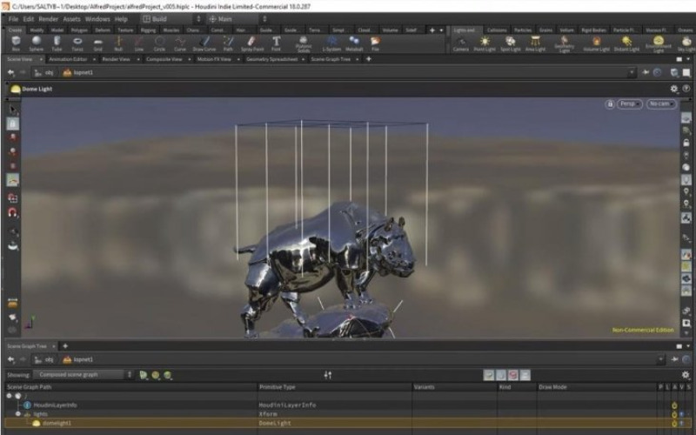Select the Curve shelf tool
Viewport: 696px width, 435px height.
180,43
